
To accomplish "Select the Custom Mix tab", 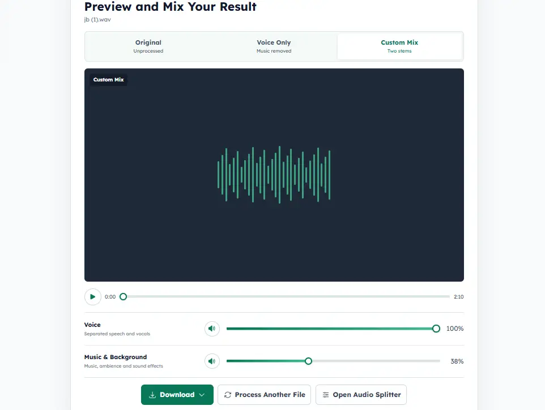I will tap(399, 46).
